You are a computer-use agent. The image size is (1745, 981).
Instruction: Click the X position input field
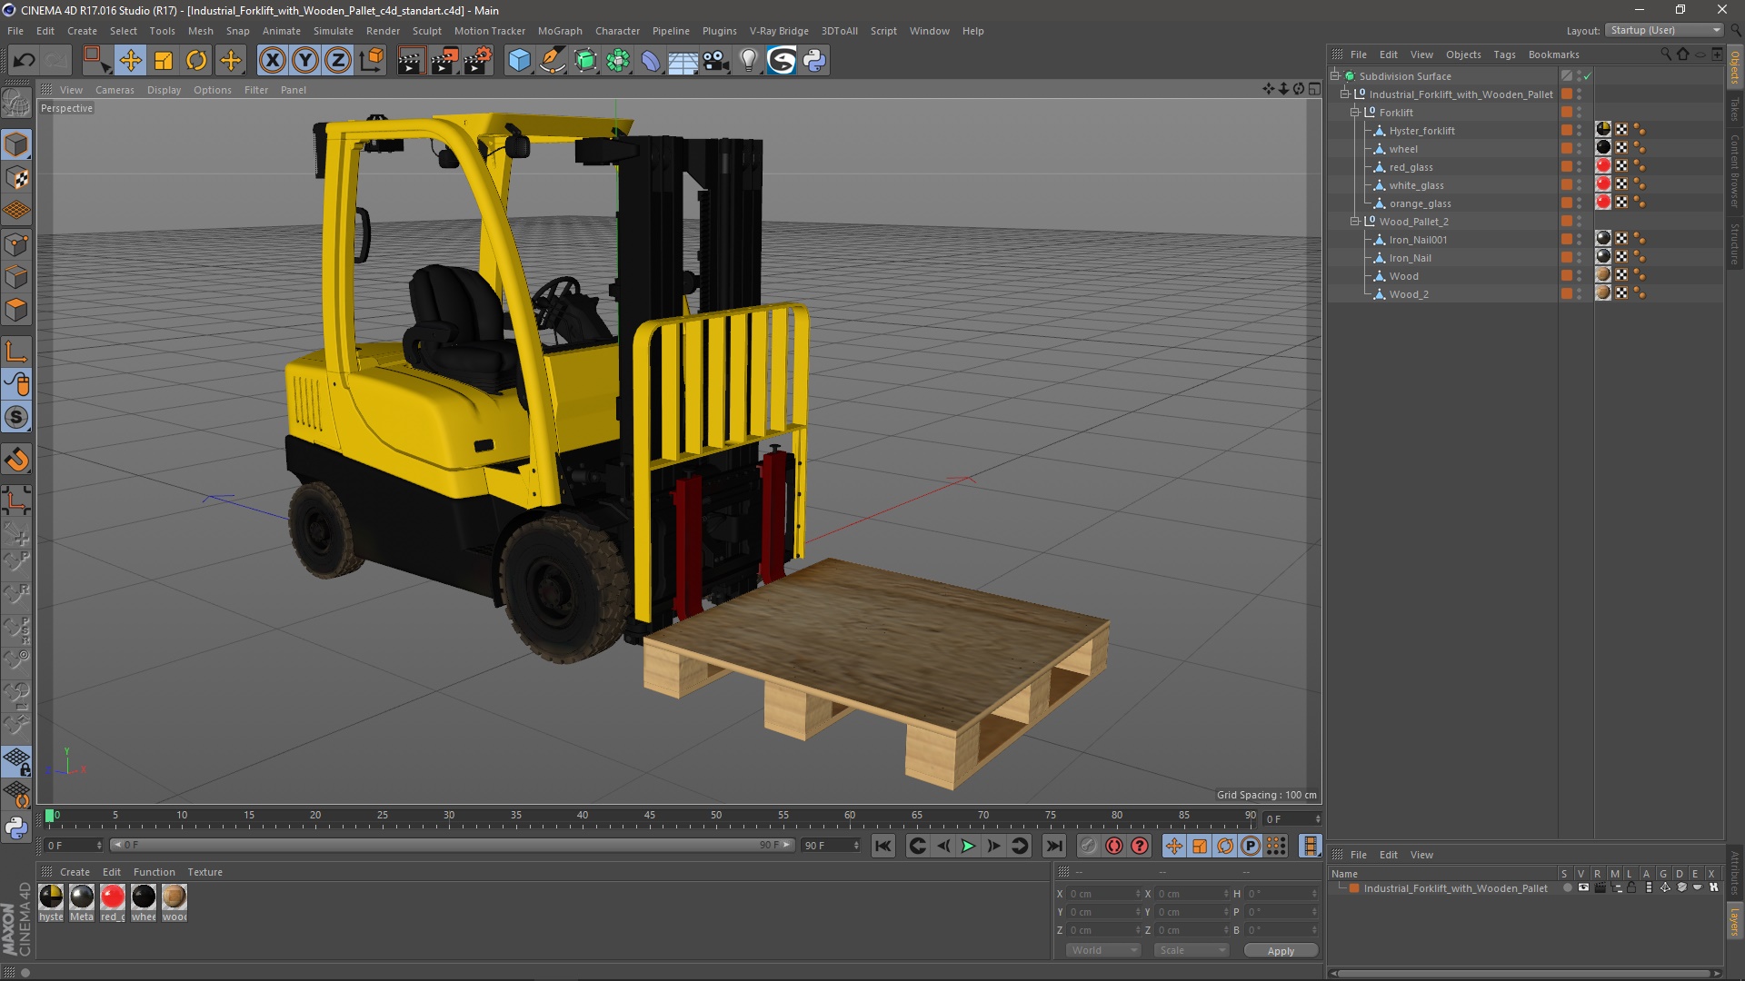pyautogui.click(x=1103, y=894)
